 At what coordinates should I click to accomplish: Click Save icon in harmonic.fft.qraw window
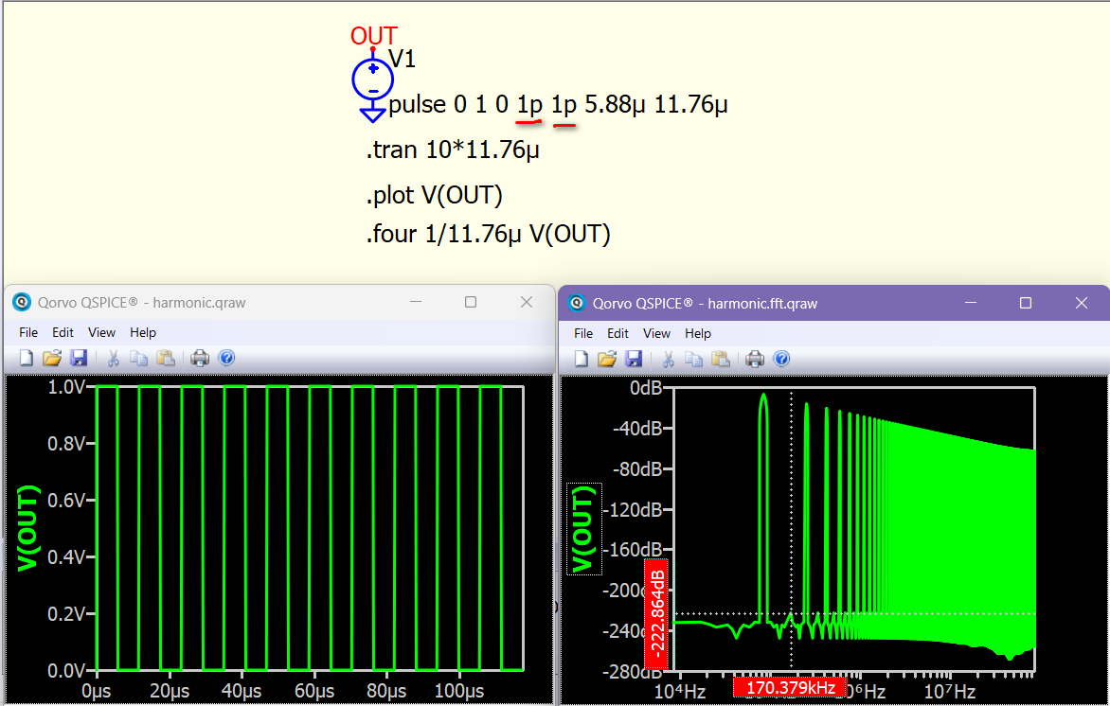click(634, 360)
